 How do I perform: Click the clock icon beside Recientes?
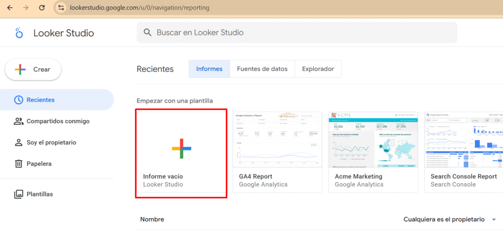point(19,100)
